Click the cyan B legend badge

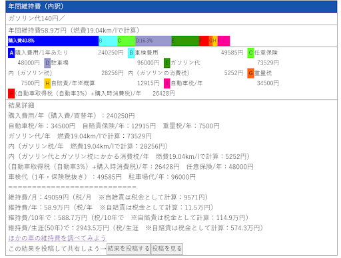pyautogui.click(x=131, y=53)
